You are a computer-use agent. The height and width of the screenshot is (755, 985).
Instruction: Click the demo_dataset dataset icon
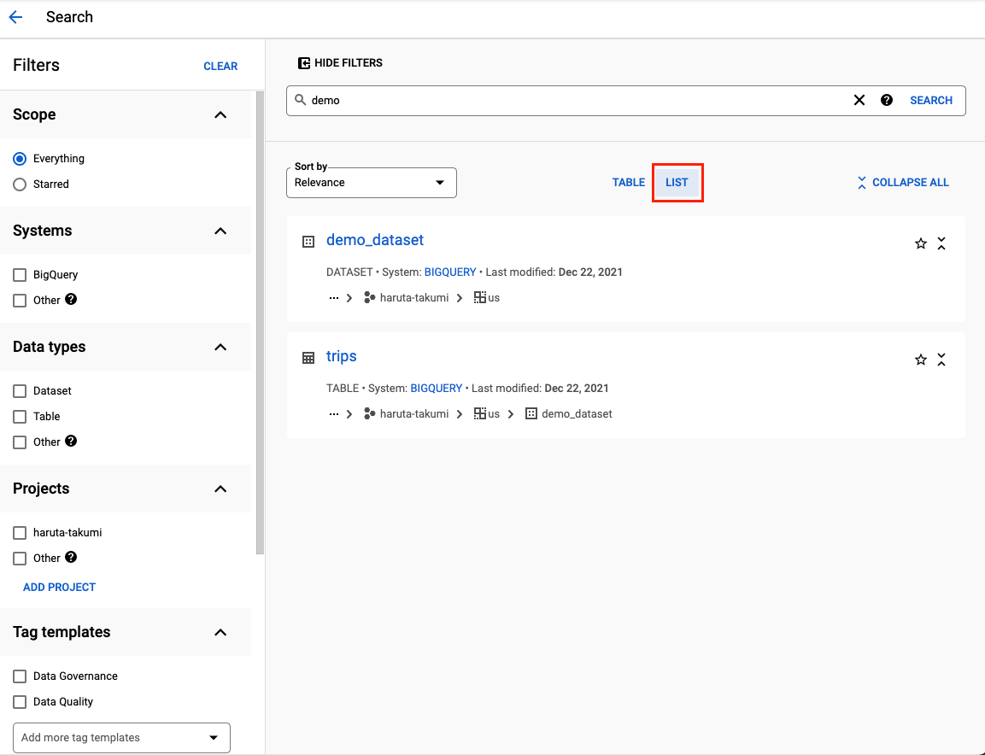coord(308,242)
